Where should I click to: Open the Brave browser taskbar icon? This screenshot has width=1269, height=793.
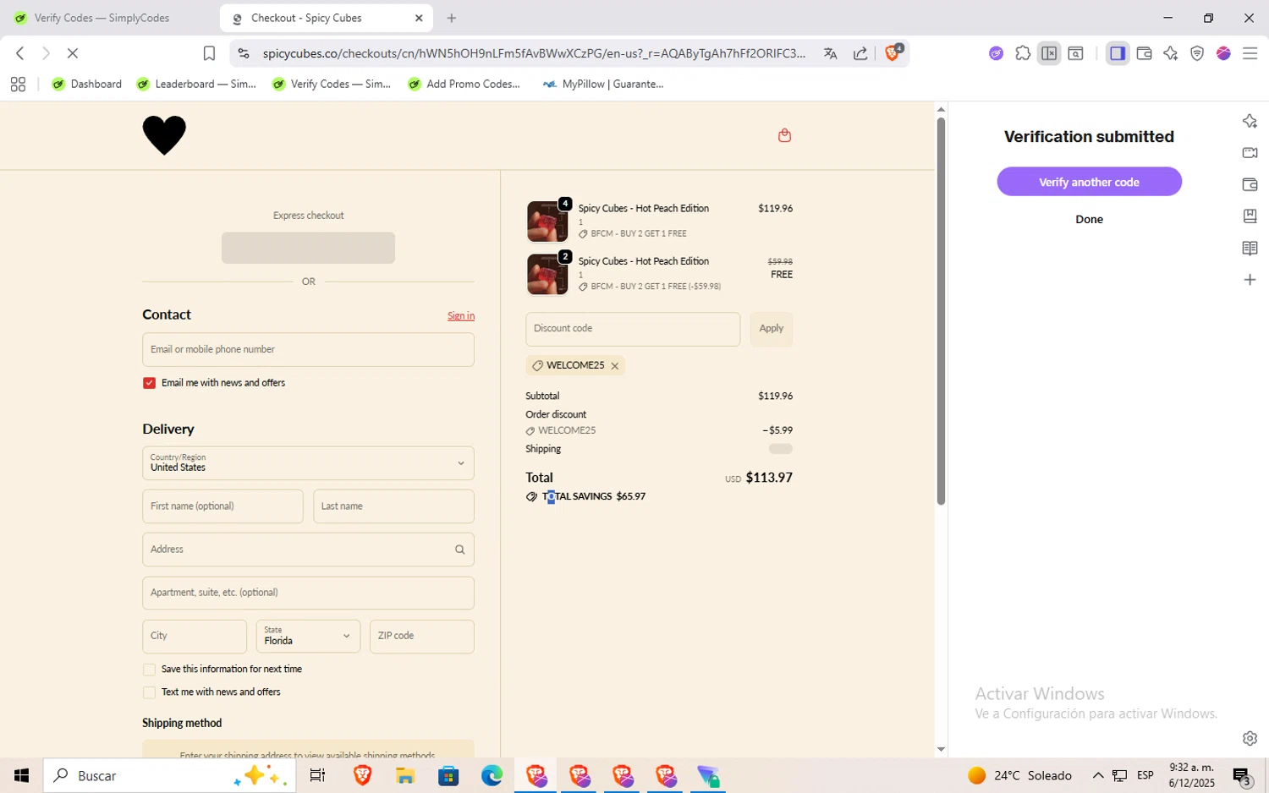coord(362,775)
